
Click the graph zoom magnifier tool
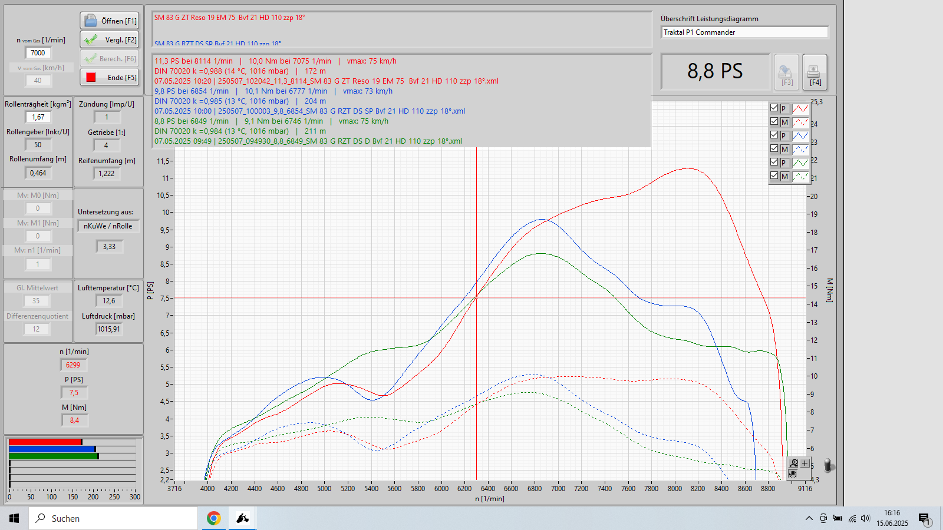[x=794, y=463]
